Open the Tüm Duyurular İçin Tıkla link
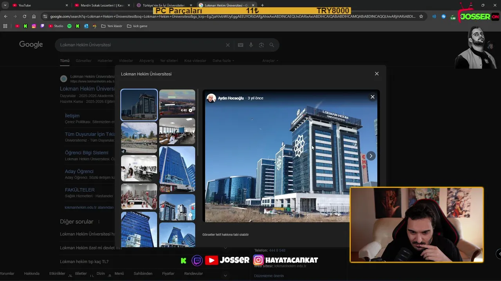Image resolution: width=501 pixels, height=281 pixels. (90, 134)
